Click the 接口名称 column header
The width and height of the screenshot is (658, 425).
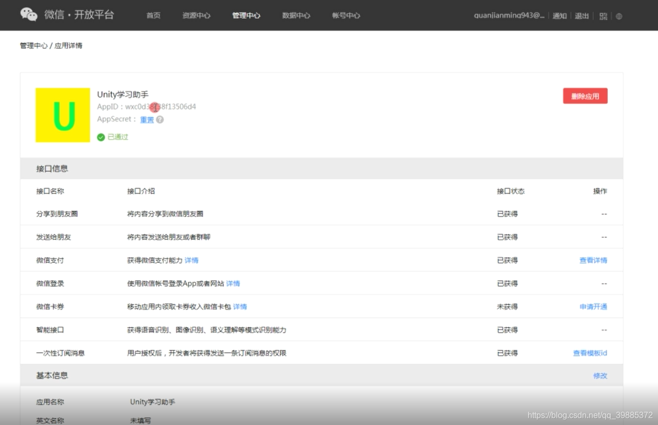coord(50,191)
